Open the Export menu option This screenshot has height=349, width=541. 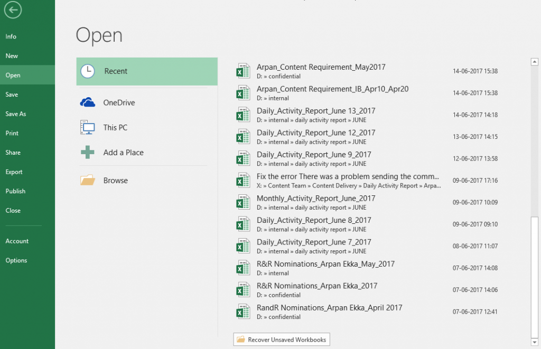click(14, 172)
